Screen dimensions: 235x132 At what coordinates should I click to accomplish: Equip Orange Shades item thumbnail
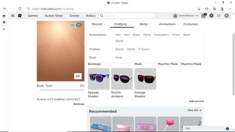click(x=145, y=79)
